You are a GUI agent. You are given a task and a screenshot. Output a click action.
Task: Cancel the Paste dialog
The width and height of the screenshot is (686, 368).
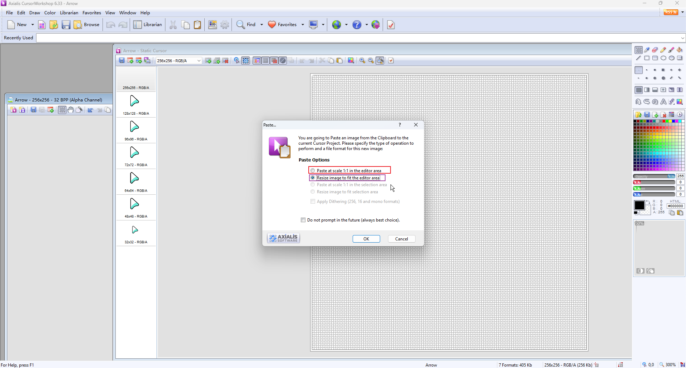click(x=402, y=239)
